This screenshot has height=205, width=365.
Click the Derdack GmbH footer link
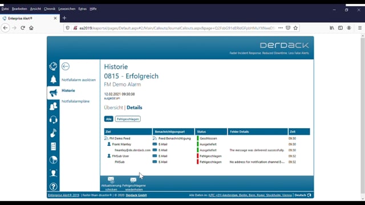136,195
